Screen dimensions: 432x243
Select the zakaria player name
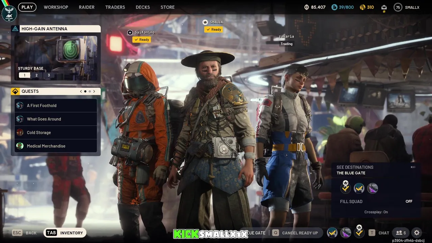286,36
